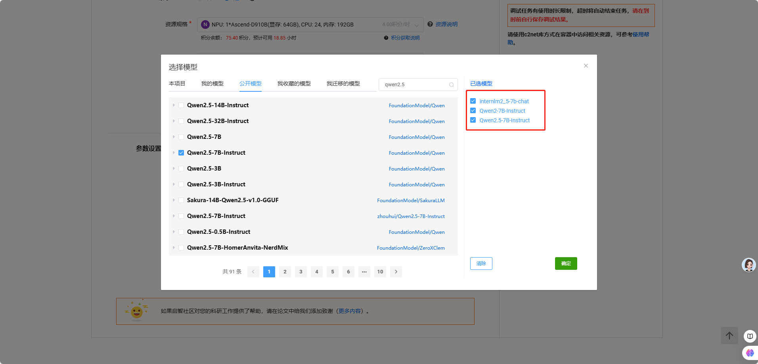Switch to the 本项目 tab
Image resolution: width=758 pixels, height=364 pixels.
point(177,83)
